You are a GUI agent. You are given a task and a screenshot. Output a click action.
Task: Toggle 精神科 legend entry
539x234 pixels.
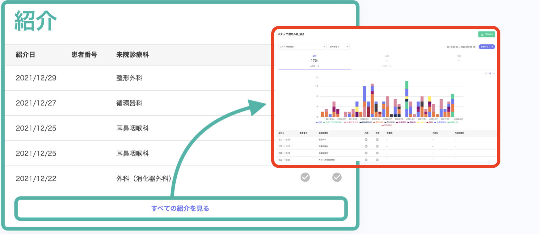tap(411, 122)
